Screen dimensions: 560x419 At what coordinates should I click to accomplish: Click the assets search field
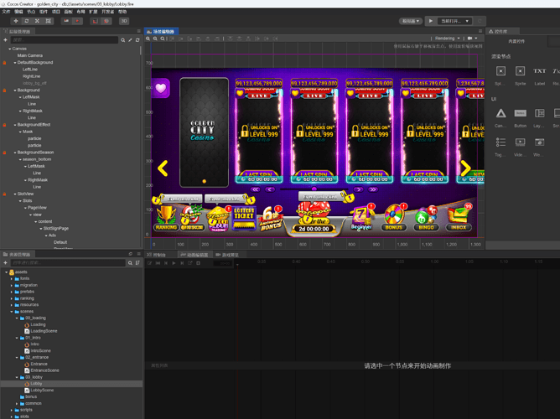click(68, 262)
